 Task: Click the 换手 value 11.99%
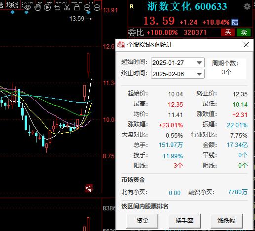[173, 156]
